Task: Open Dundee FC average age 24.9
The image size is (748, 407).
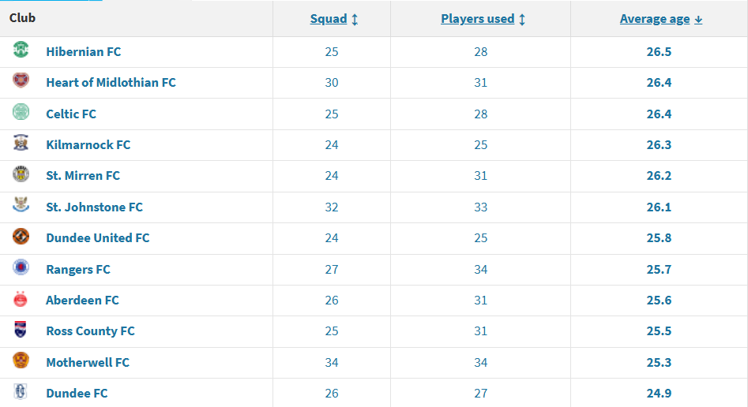Action: [x=659, y=393]
